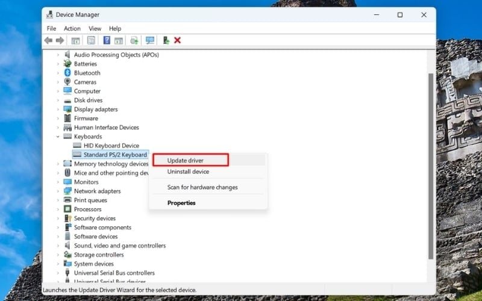Viewport: 482px width, 301px height.
Task: Click the Help question-mark toolbar icon
Action: click(107, 40)
